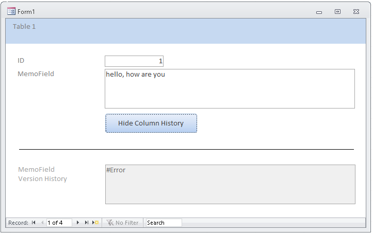Viewport: 373px width, 234px height.
Task: Go to previous record arrow
Action: tap(42, 223)
